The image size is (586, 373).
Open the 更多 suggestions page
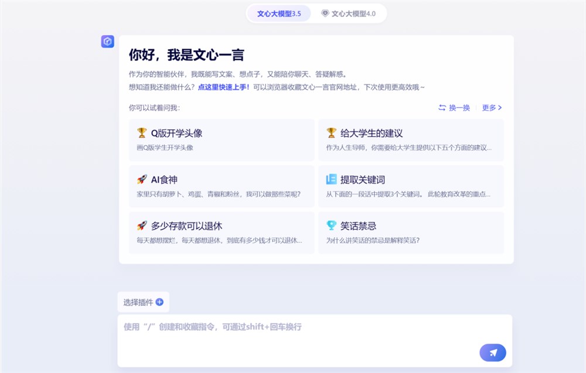488,108
